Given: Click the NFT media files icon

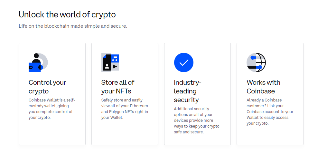Looking at the screenshot, I should (110, 63).
